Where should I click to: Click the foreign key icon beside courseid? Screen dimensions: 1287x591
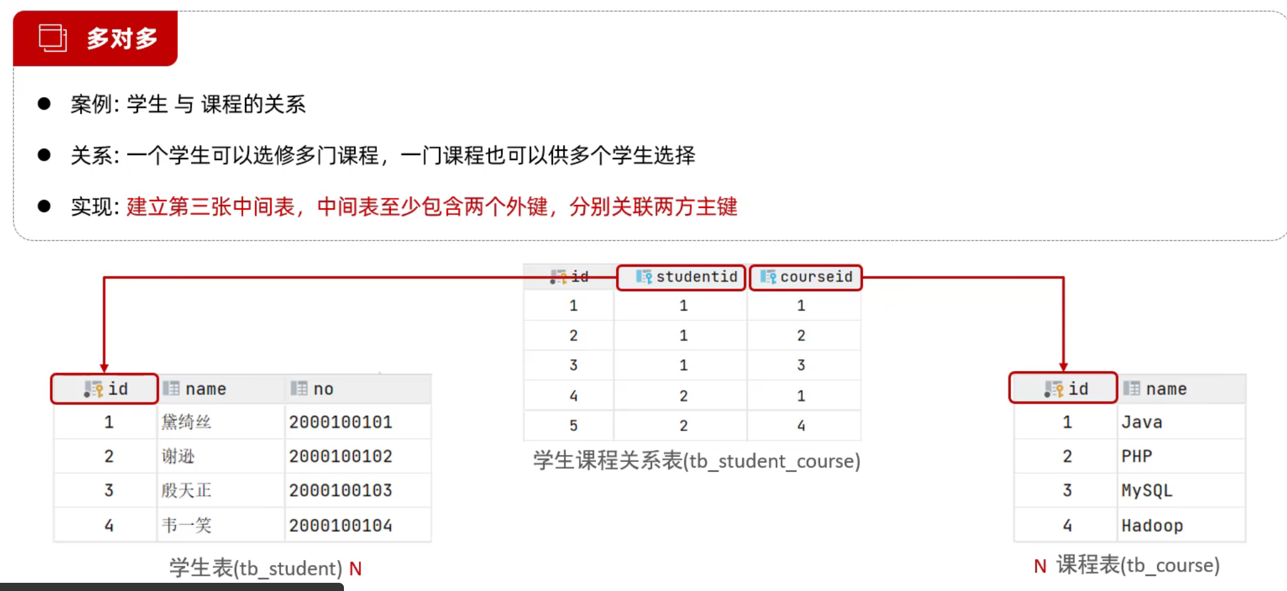tap(768, 277)
